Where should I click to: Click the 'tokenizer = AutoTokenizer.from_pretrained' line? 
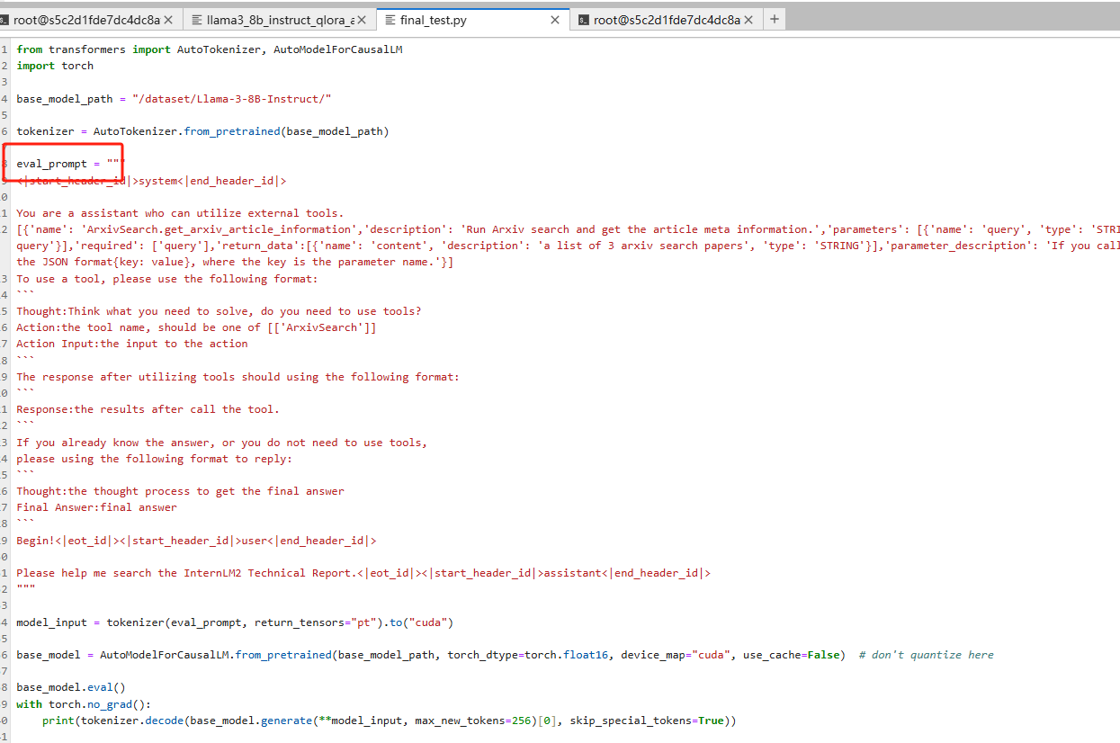[x=202, y=131]
